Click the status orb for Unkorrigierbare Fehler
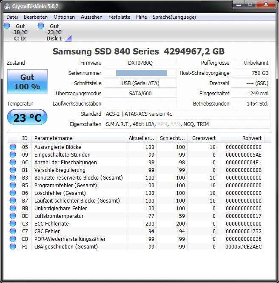This screenshot has width=279, height=283. click(13, 208)
